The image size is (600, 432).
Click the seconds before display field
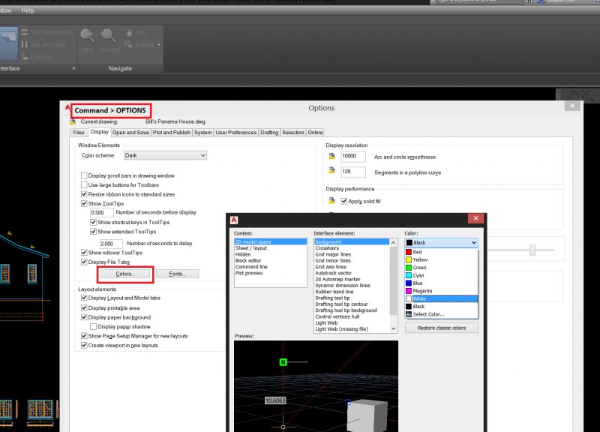click(x=102, y=213)
